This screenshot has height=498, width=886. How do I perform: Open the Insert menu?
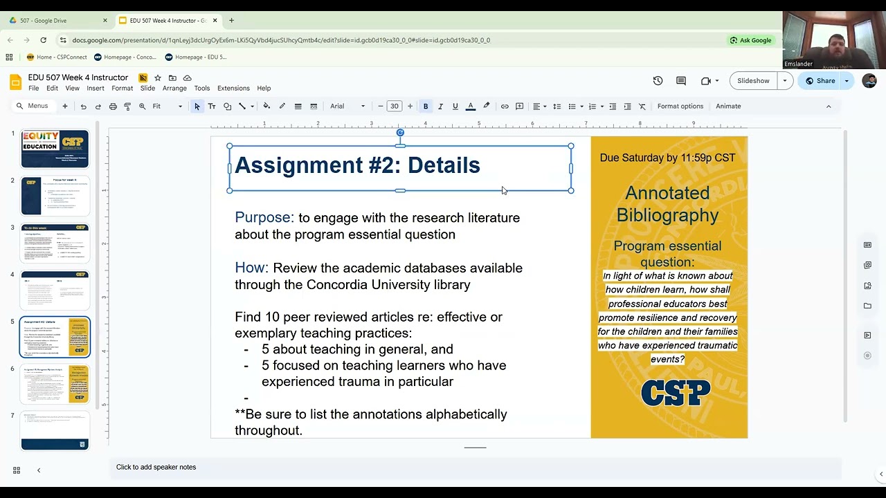[96, 89]
